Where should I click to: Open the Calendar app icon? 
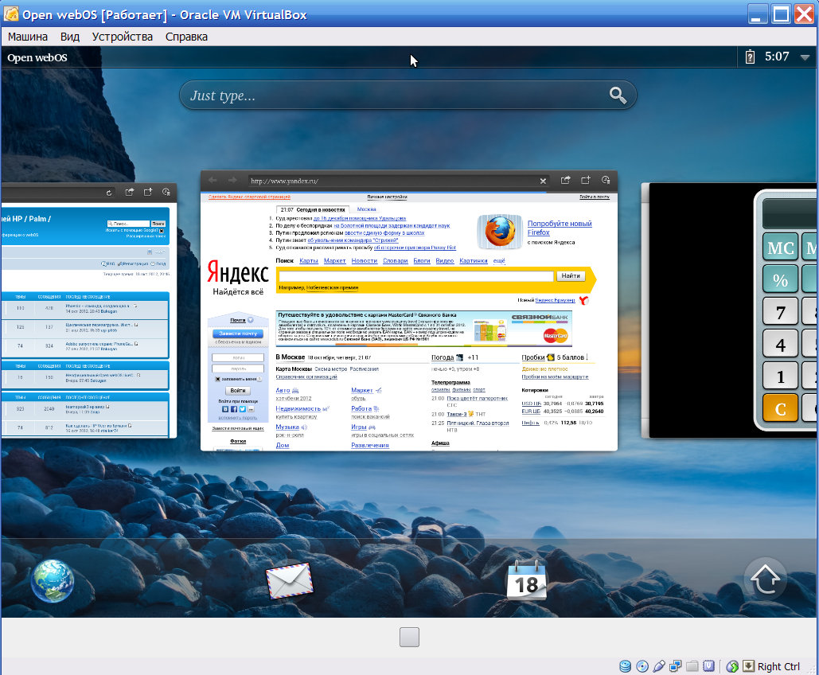click(x=526, y=580)
